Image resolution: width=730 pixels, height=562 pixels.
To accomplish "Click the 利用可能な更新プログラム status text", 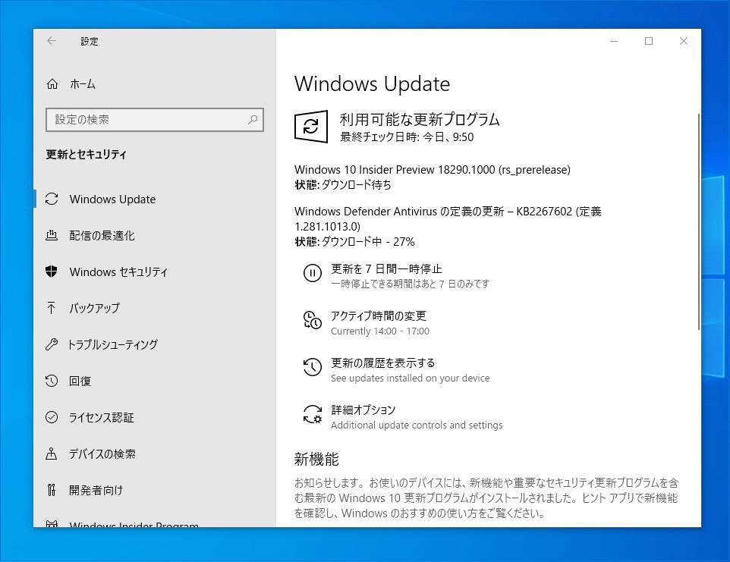I will coord(420,120).
